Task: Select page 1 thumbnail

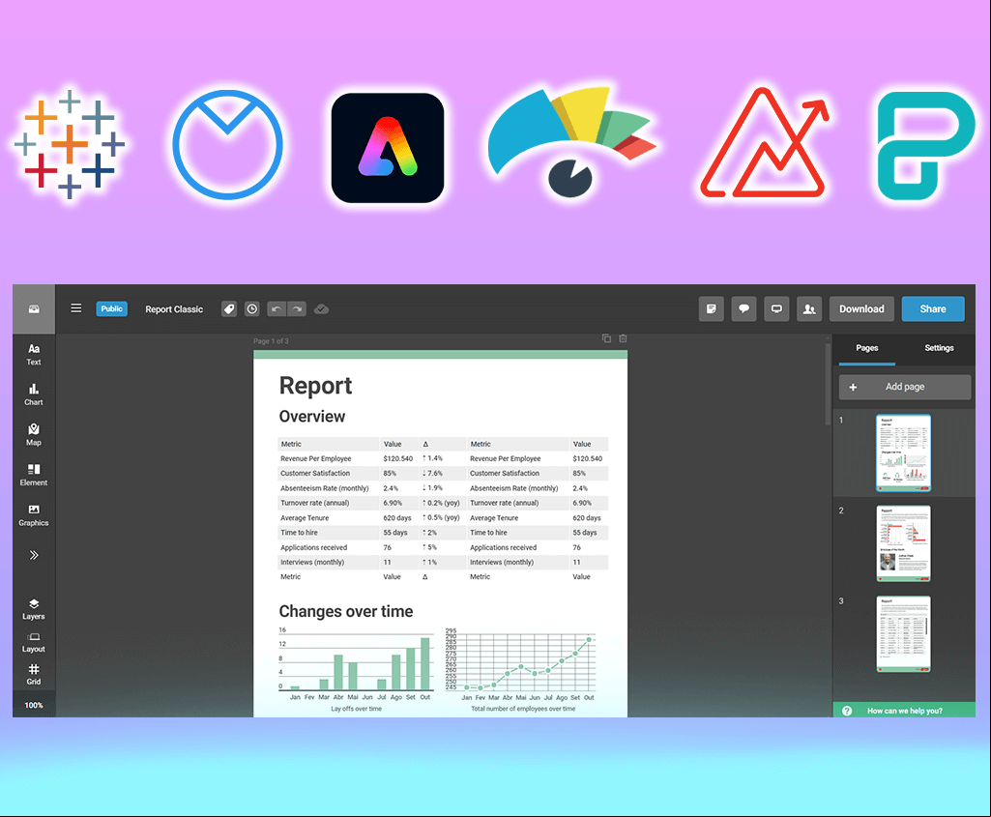Action: pyautogui.click(x=904, y=453)
